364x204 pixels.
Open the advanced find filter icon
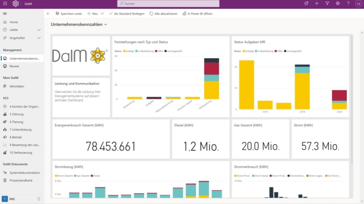pos(327,3)
